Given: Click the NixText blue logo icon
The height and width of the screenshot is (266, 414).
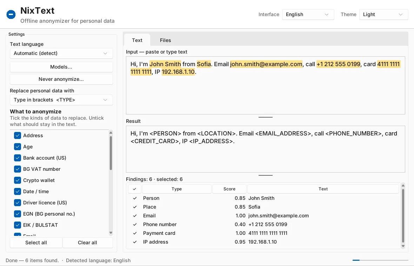Looking at the screenshot, I should [11, 14].
